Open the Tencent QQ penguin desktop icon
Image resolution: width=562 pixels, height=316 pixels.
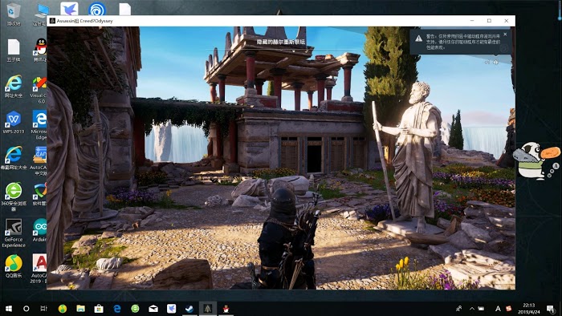[40, 50]
